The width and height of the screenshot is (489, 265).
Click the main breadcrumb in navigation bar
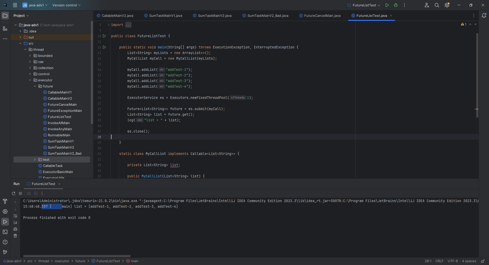132,261
